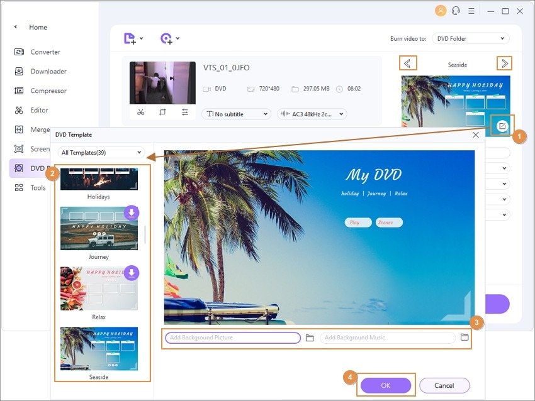Click the scissors trim icon under video
The image size is (535, 401).
[x=140, y=112]
